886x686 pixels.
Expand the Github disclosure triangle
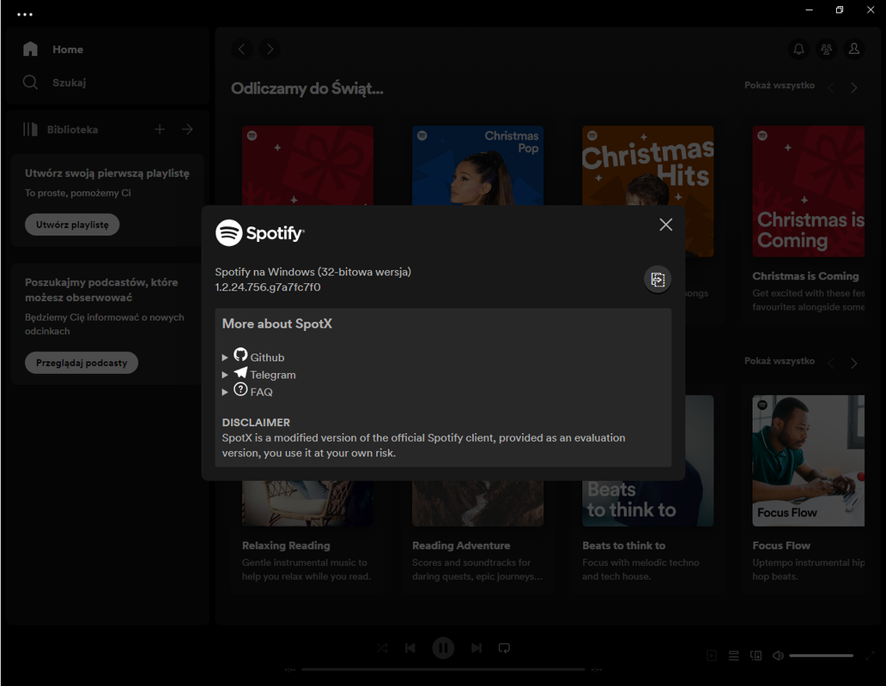[225, 358]
